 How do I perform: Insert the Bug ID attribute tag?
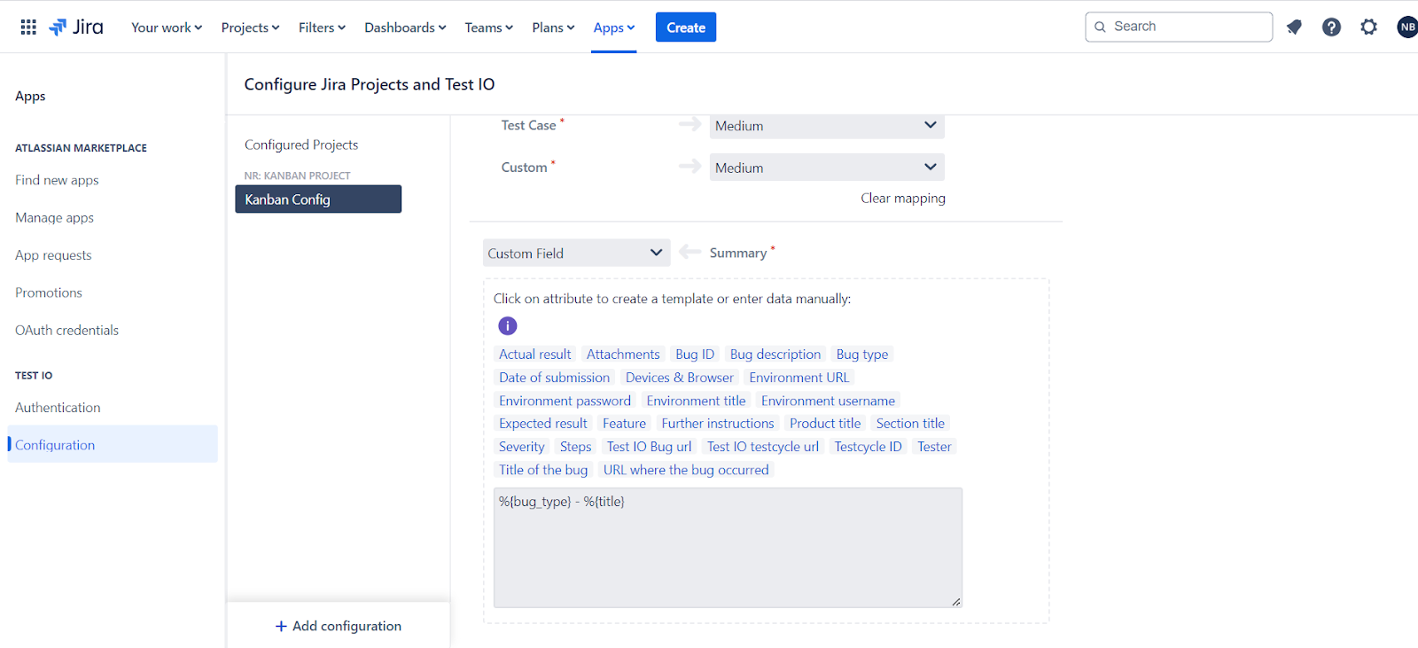pos(695,355)
